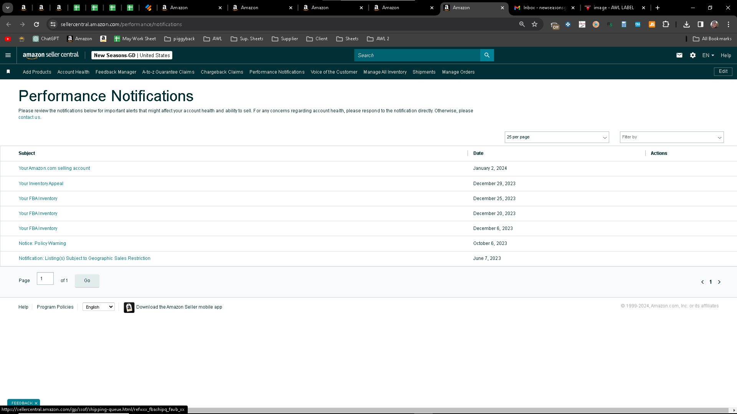Open the Chrome three-dot menu
Viewport: 737px width, 414px height.
point(729,24)
